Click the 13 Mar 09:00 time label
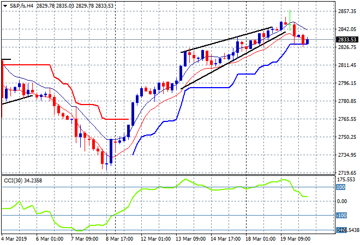360x245 pixels. click(x=190, y=239)
